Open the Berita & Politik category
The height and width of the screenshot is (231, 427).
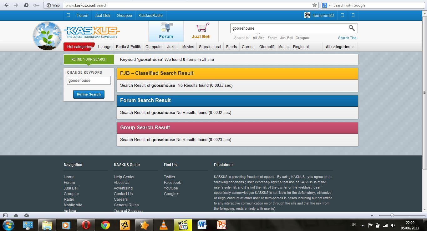click(128, 47)
